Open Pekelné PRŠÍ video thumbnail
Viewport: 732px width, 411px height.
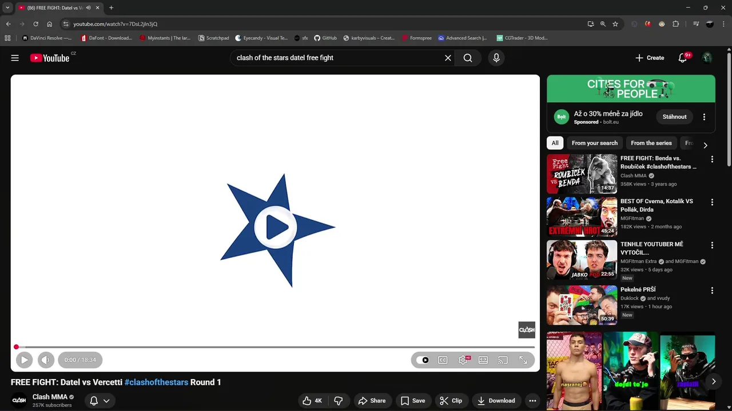582,305
